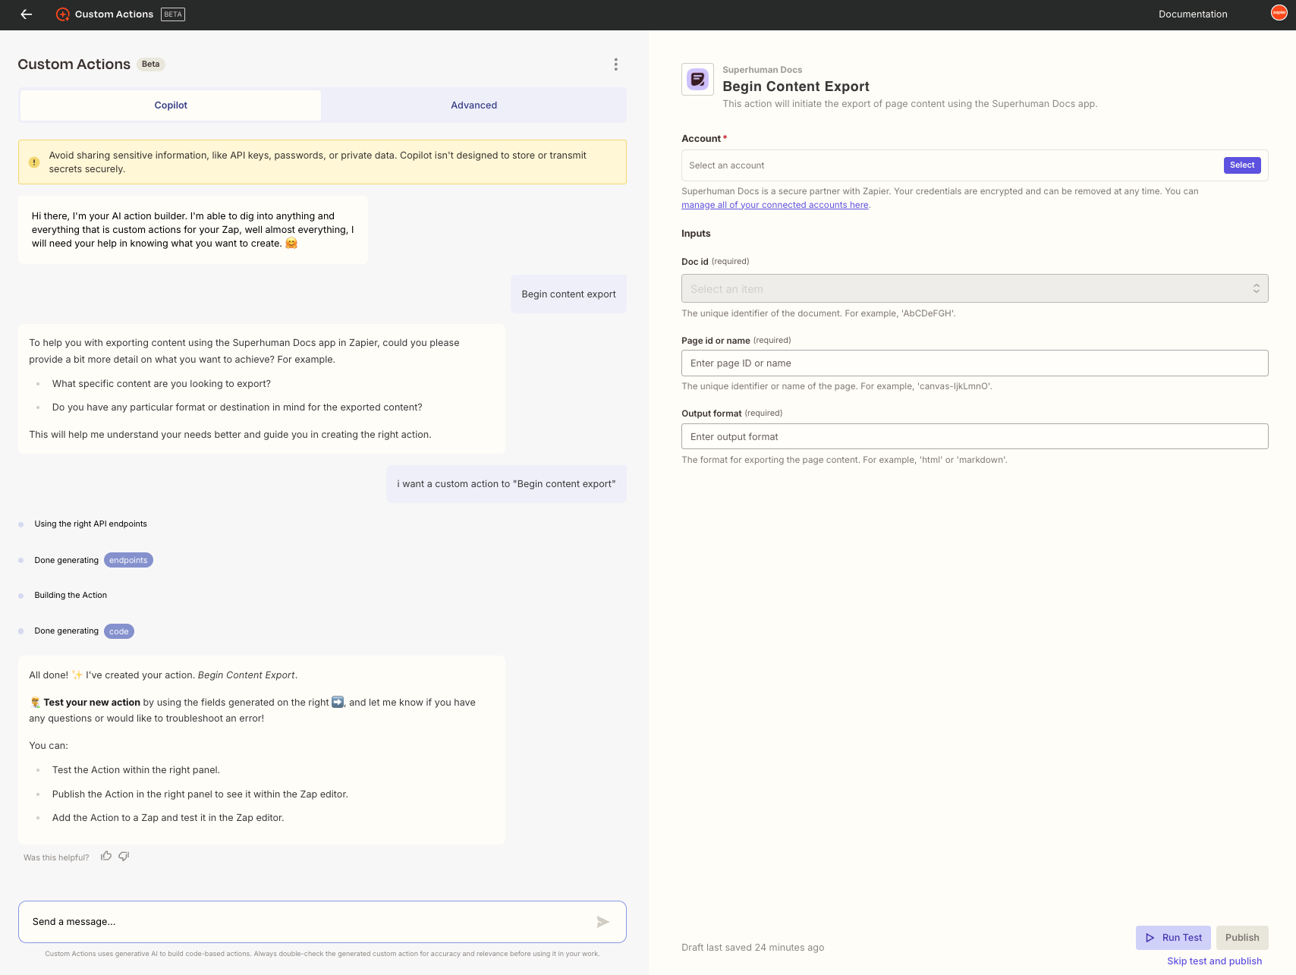Click the send message arrow icon
1296x975 pixels.
tap(603, 922)
